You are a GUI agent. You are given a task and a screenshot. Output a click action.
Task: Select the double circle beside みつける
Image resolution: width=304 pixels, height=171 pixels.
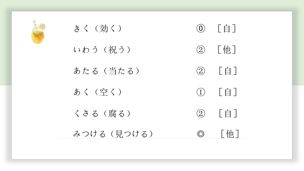[x=201, y=134]
